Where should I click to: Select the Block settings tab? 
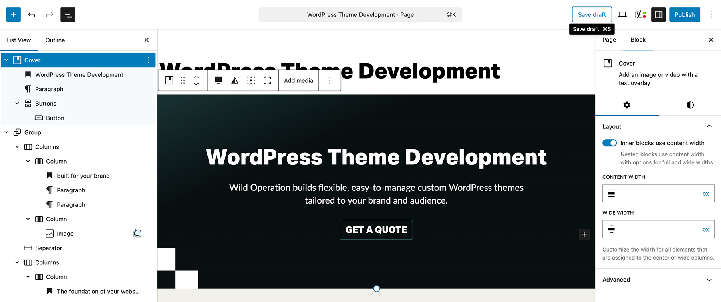pyautogui.click(x=638, y=40)
